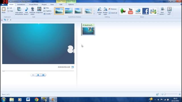Redo the last action

click(8, 20)
